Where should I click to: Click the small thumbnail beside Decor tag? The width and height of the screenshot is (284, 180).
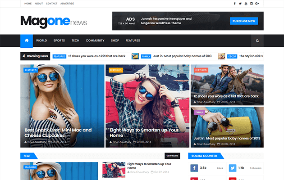pos(221,56)
